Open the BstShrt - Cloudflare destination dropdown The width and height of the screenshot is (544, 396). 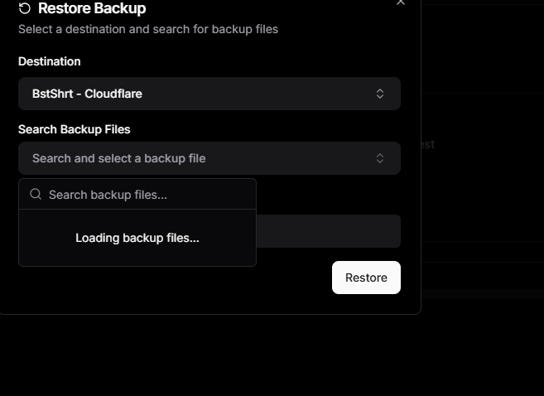(x=209, y=94)
